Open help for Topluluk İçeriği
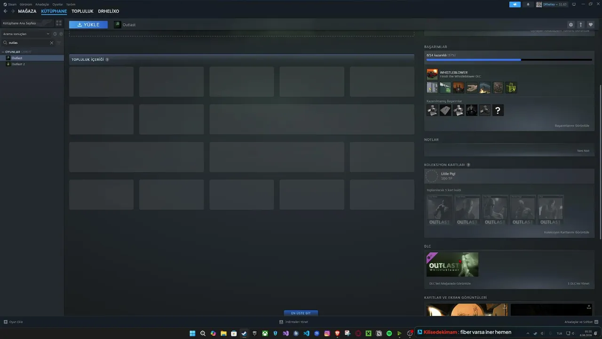Viewport: 602px width, 339px height. (107, 60)
